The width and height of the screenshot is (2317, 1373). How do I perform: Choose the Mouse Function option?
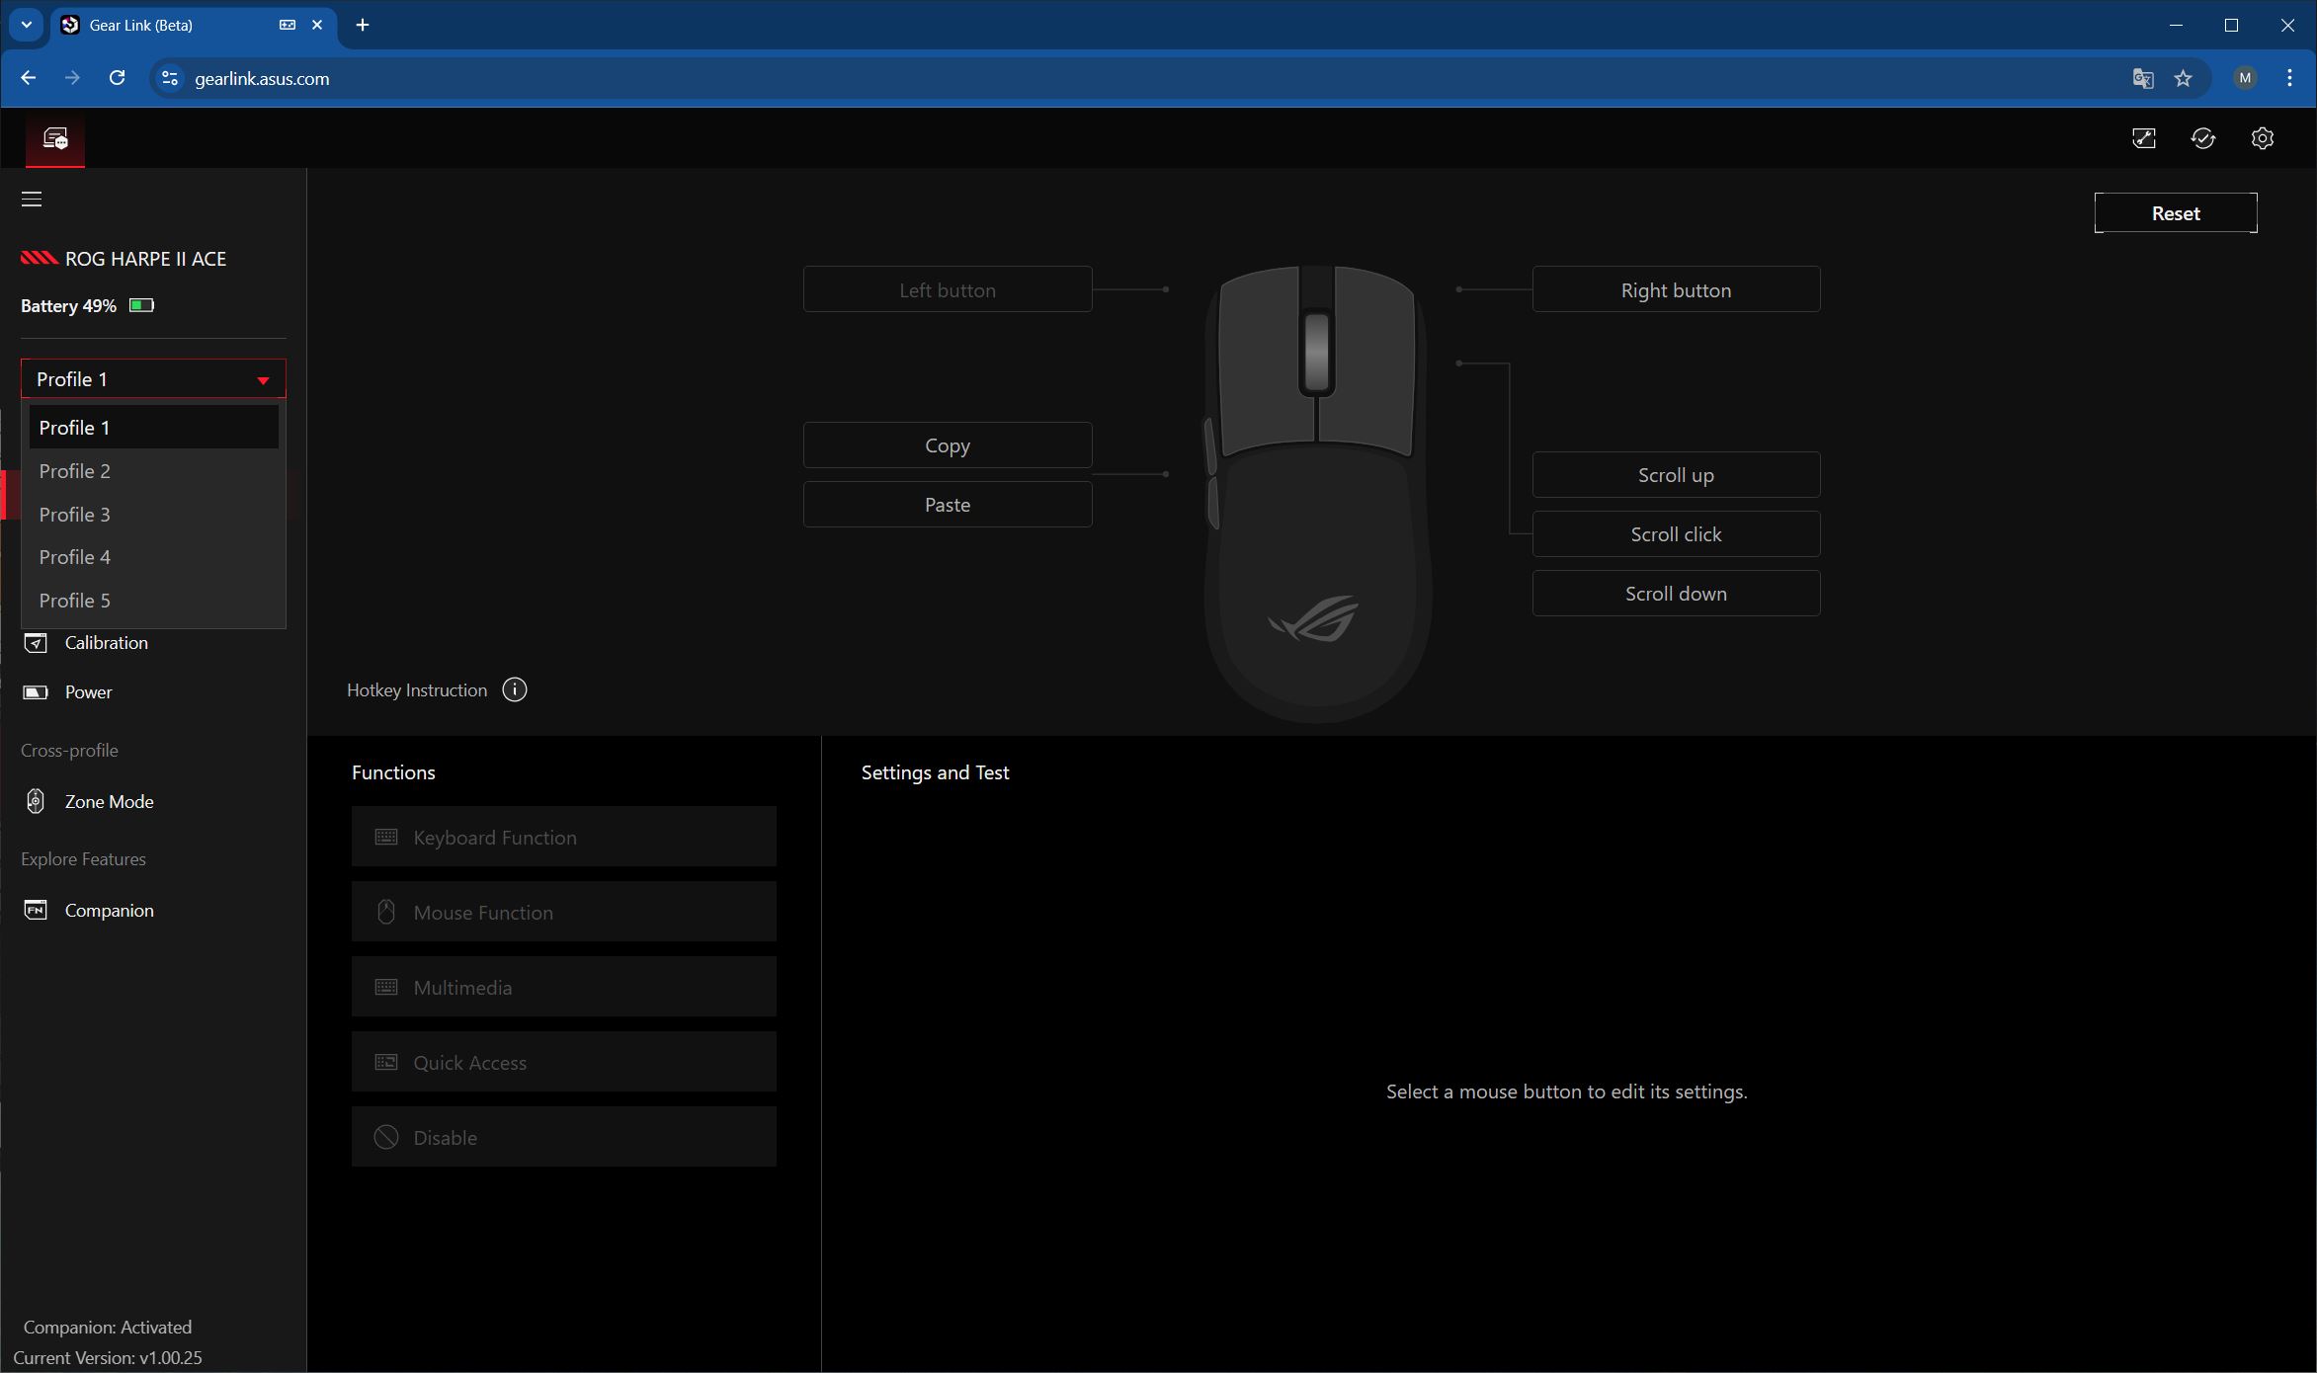563,912
